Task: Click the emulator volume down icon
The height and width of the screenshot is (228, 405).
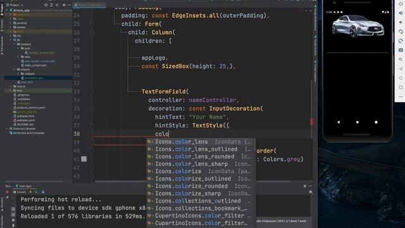Action: point(401,22)
